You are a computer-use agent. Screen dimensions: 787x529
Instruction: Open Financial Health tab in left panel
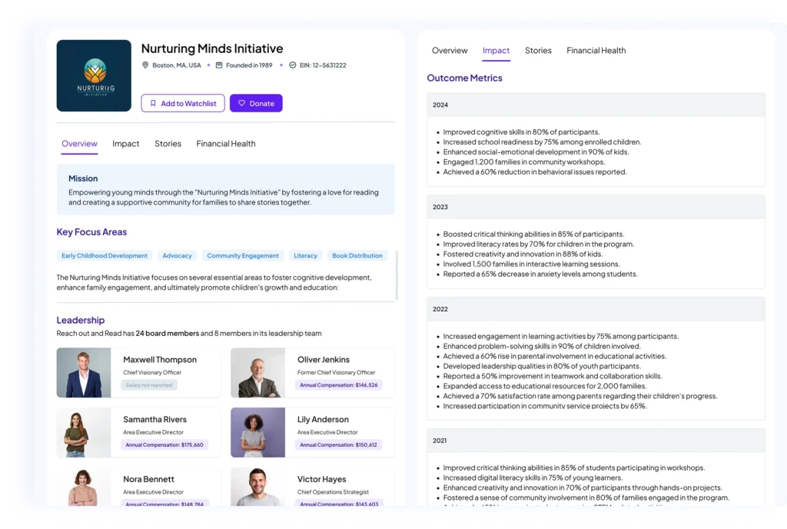225,144
